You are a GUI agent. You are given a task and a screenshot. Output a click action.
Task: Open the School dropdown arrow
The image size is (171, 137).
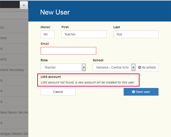pyautogui.click(x=133, y=67)
